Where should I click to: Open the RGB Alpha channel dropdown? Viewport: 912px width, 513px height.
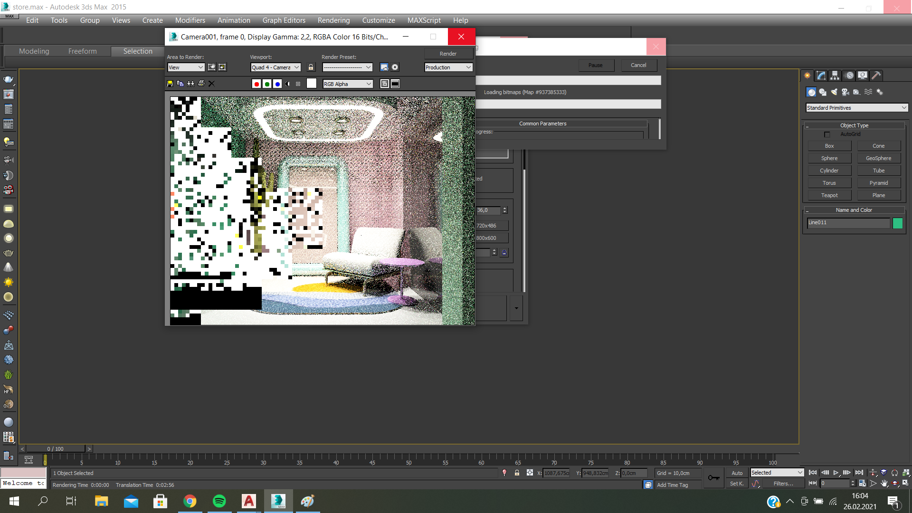click(x=348, y=84)
